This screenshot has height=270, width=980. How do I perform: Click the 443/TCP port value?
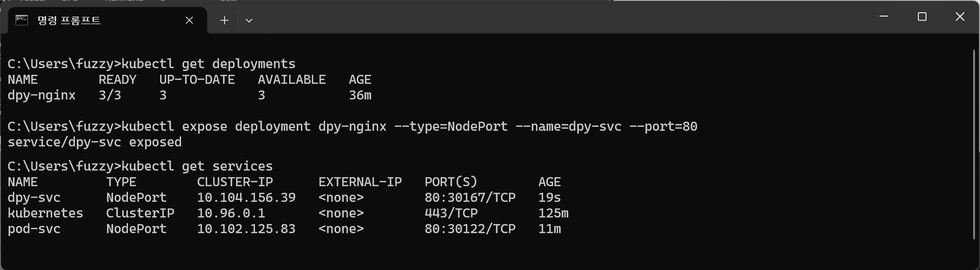[451, 213]
